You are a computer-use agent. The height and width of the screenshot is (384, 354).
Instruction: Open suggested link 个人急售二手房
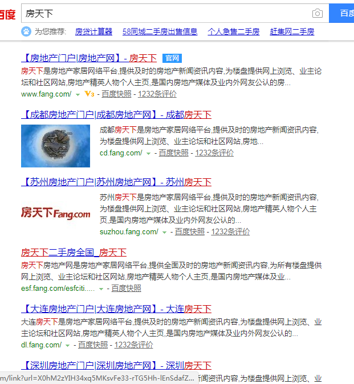pos(234,31)
